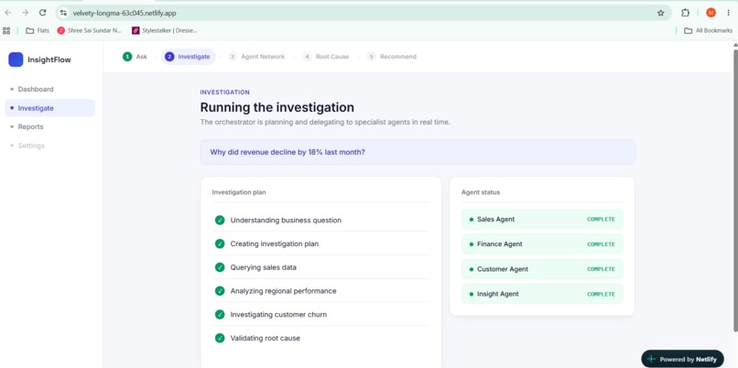This screenshot has height=368, width=738.
Task: Select the Understanding business question text
Action: (286, 221)
